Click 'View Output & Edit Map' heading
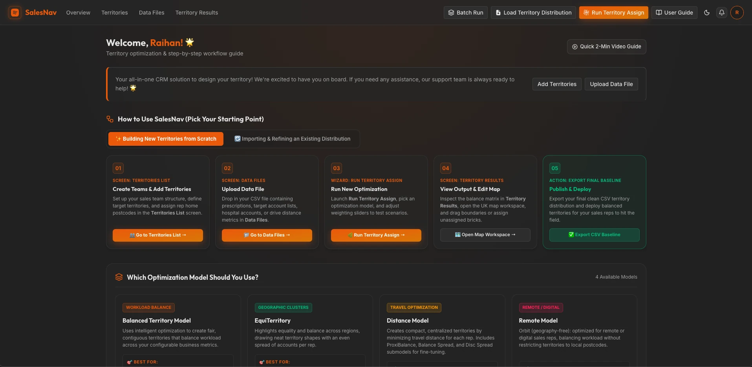The height and width of the screenshot is (367, 752). point(470,189)
